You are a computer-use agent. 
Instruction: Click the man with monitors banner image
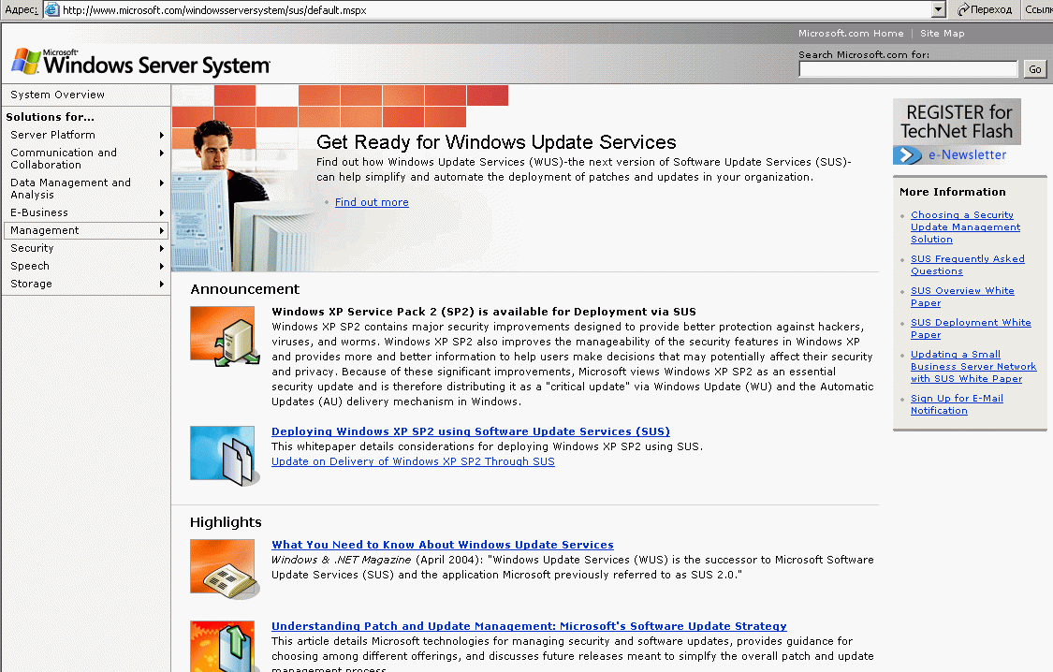241,196
